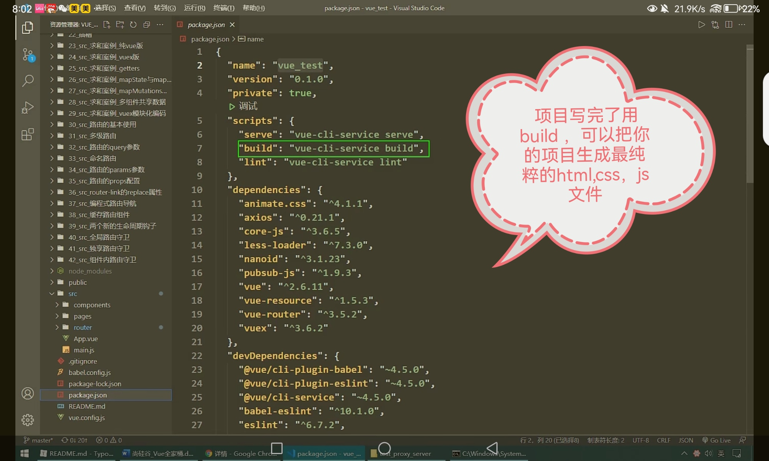
Task: Click the New File icon in explorer
Action: (107, 25)
